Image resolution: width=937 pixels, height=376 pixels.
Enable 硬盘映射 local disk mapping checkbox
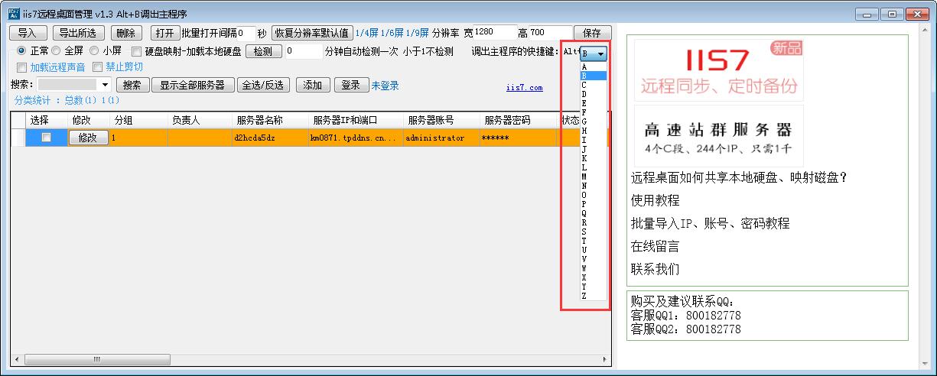[x=137, y=52]
